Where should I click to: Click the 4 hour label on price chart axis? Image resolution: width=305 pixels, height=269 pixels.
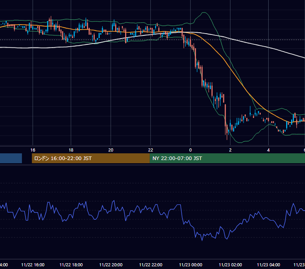click(268, 150)
